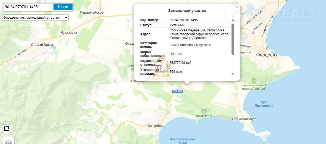
Task: Click the popup scrollbar up arrow
Action: tap(233, 20)
